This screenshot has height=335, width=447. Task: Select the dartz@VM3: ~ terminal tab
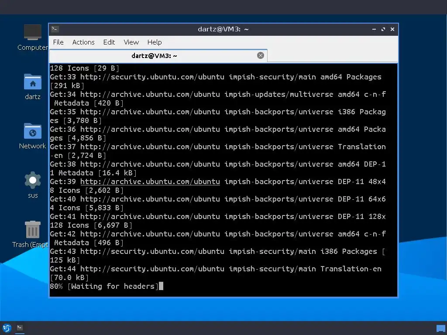(158, 56)
